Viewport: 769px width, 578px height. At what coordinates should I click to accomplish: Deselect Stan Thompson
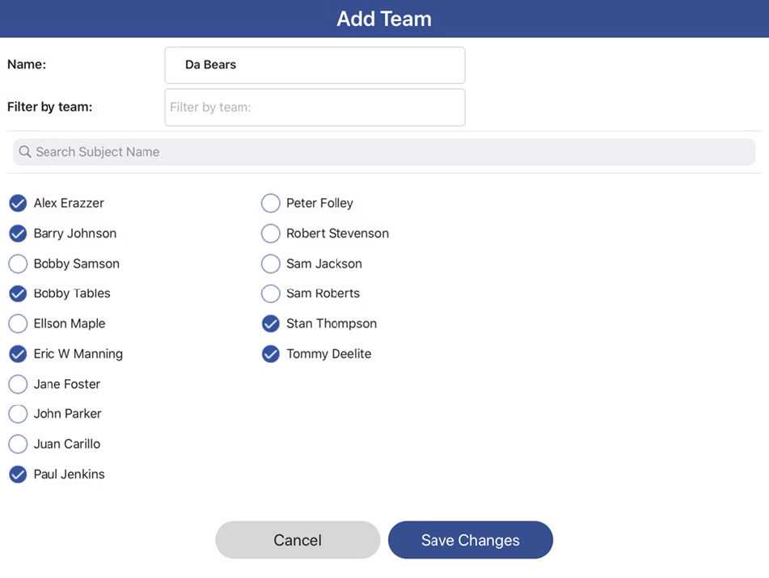[271, 323]
